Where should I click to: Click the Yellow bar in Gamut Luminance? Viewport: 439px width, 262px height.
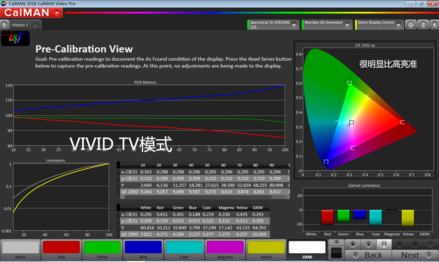coord(408,218)
